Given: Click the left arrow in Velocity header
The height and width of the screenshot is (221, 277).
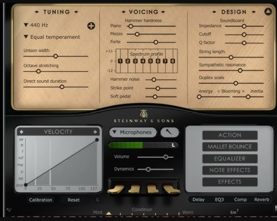Looking at the screenshot, I should click(22, 132).
